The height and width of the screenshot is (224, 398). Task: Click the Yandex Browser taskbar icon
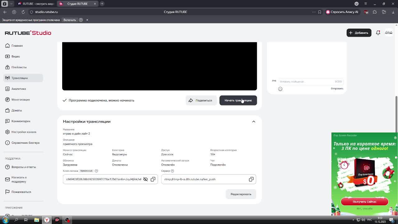point(47,220)
